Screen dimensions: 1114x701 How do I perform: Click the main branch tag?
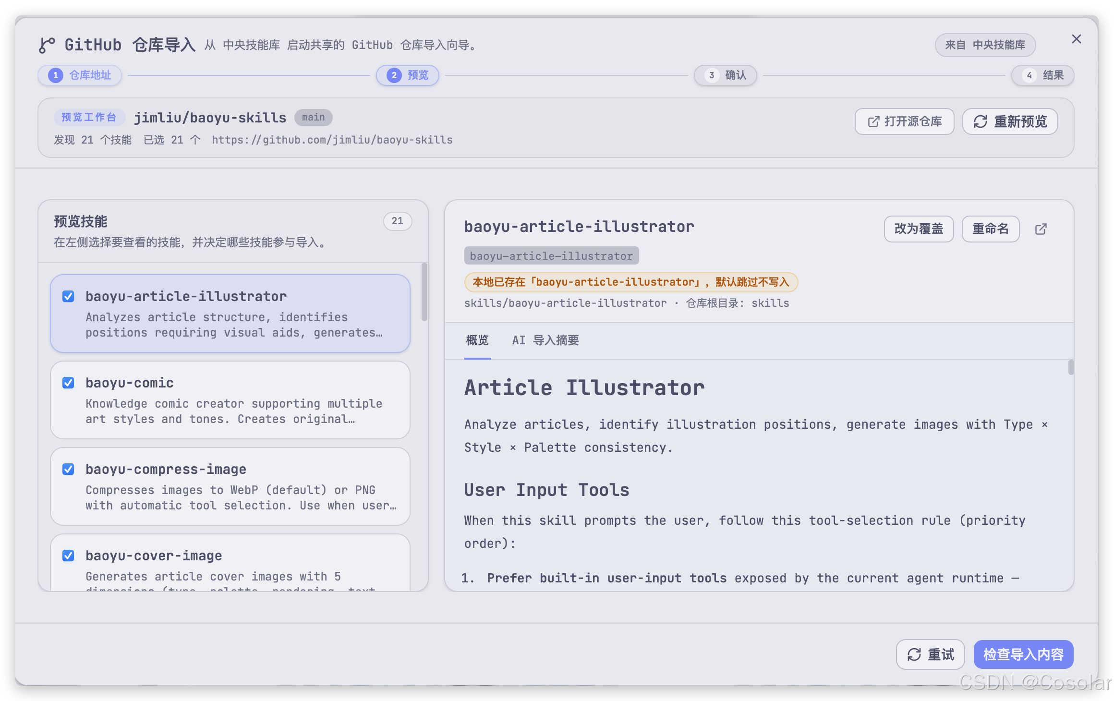(x=313, y=118)
